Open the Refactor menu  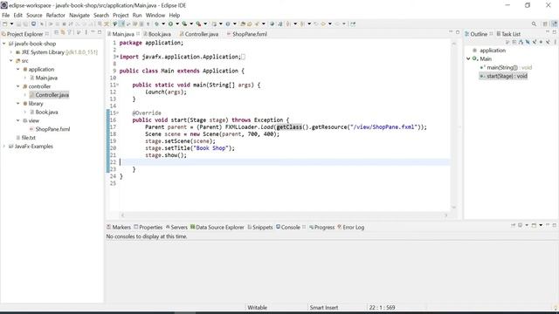pos(56,16)
